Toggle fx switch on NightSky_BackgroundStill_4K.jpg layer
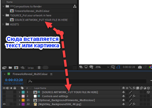This screenshot has width=152, height=108. pos(134,104)
